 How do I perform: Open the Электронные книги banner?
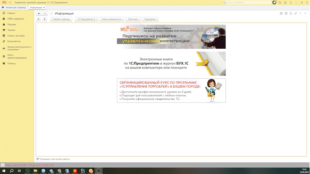[x=171, y=63]
